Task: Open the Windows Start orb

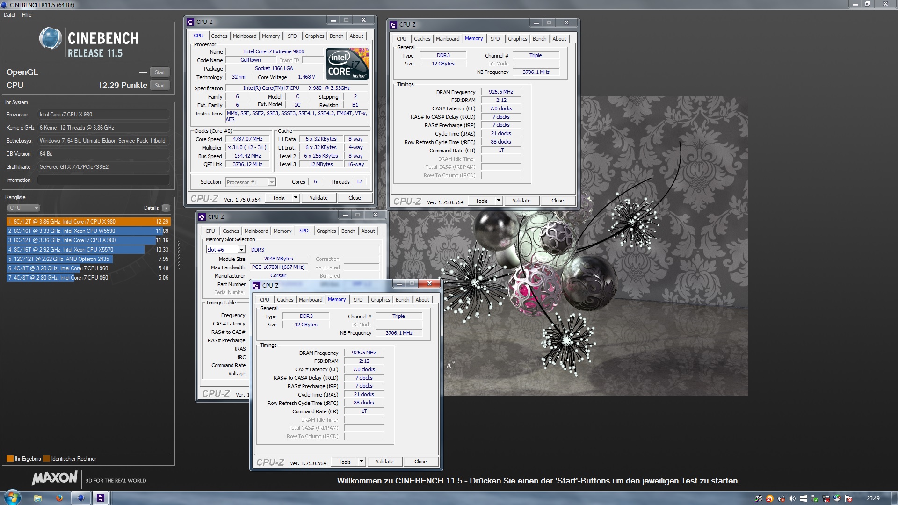Action: coord(13,498)
